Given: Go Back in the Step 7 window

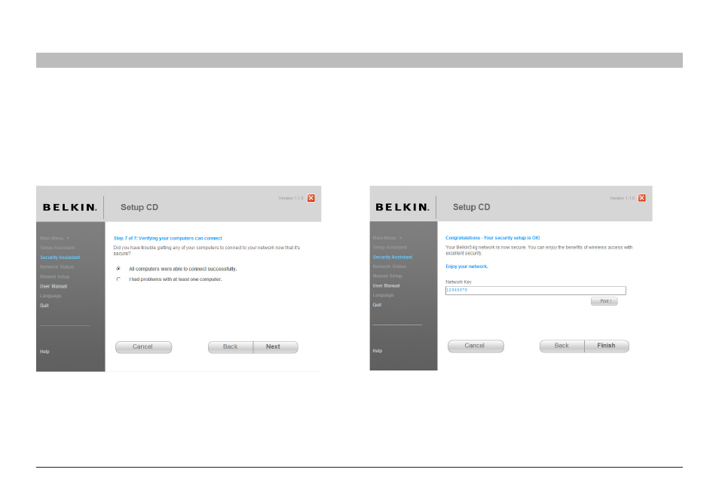Looking at the screenshot, I should point(231,347).
